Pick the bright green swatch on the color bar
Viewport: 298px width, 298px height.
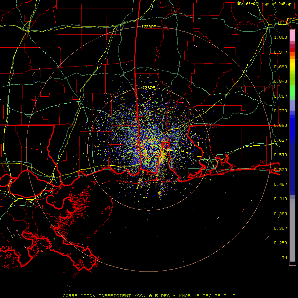[x=292, y=90]
